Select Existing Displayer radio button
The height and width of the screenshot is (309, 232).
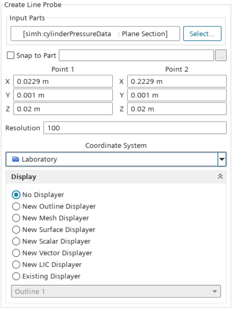point(16,276)
